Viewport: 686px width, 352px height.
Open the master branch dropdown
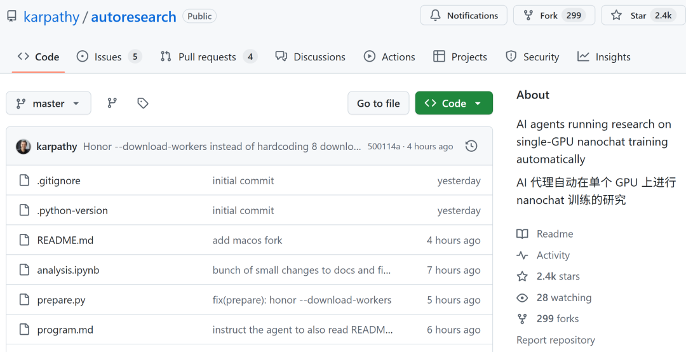(48, 103)
